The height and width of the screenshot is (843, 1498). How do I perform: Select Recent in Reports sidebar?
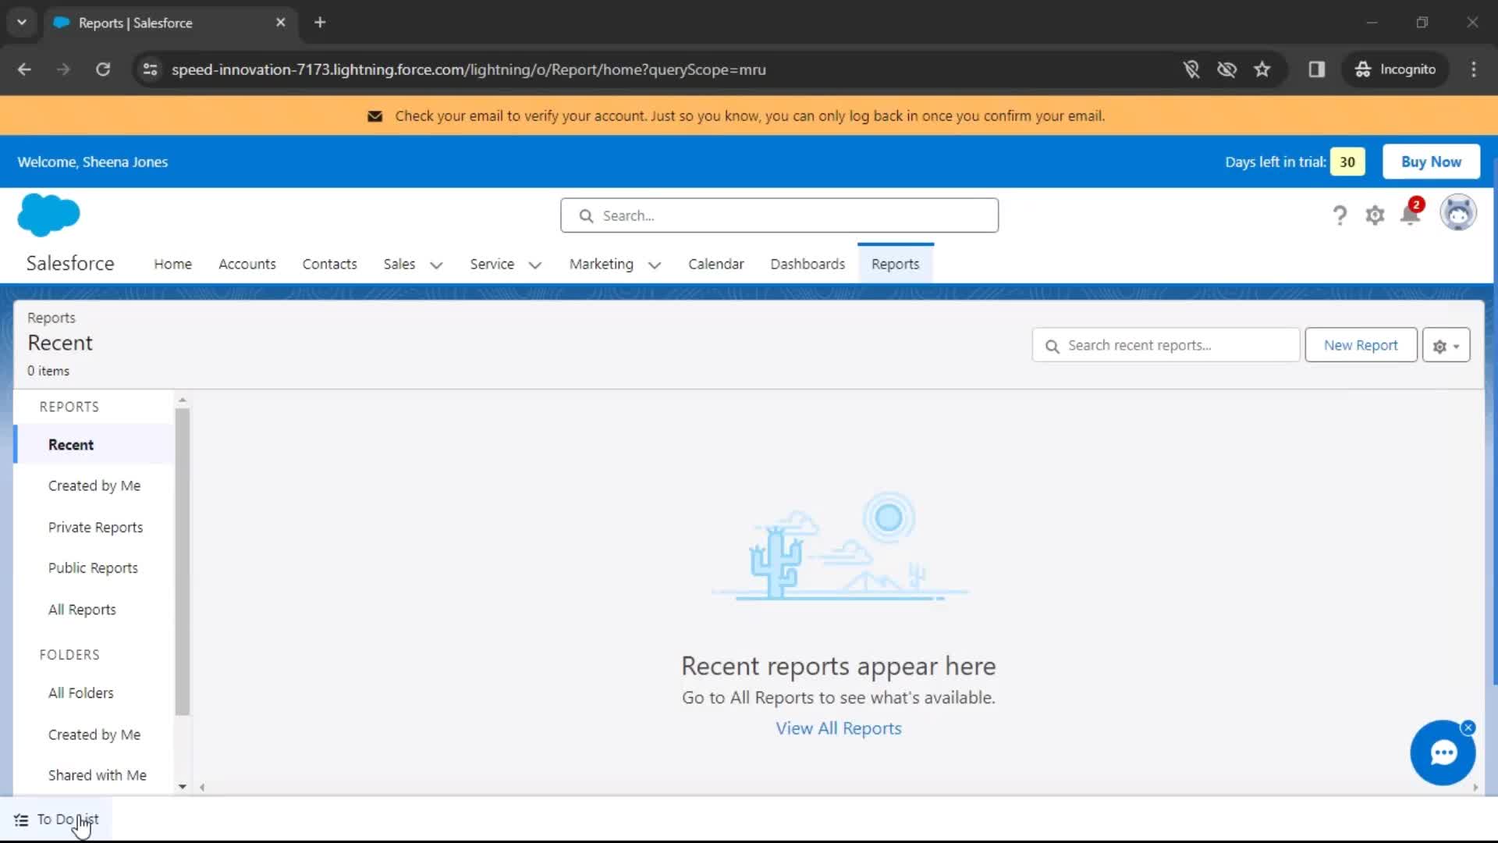pos(94,445)
